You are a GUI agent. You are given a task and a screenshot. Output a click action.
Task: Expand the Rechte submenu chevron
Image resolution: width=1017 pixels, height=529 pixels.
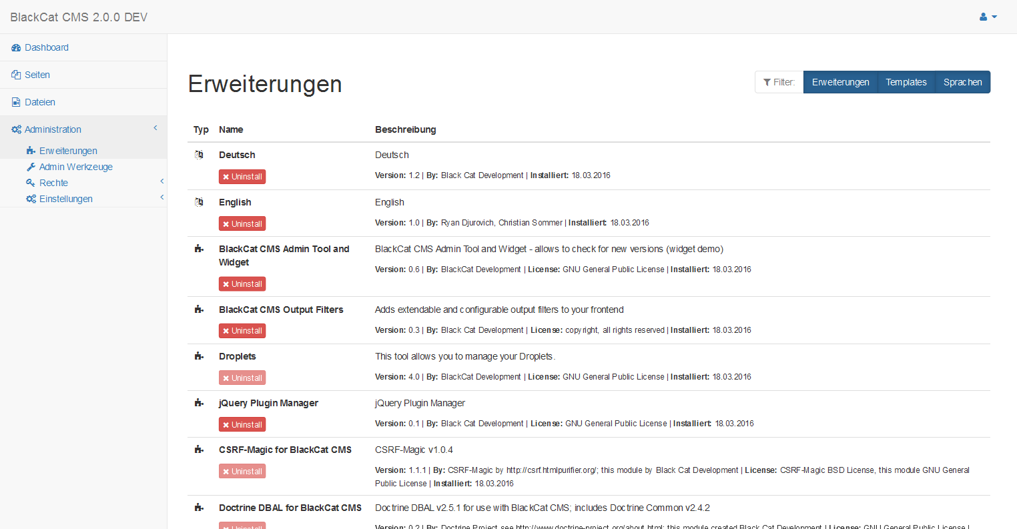coord(161,181)
